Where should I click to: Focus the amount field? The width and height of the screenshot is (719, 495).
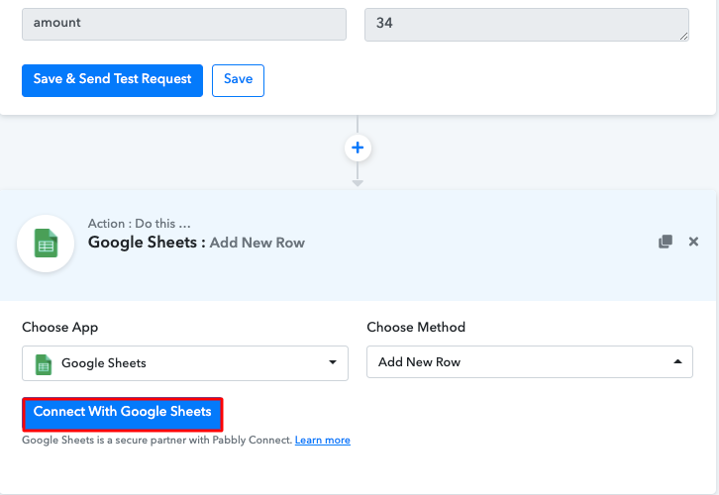point(184,24)
